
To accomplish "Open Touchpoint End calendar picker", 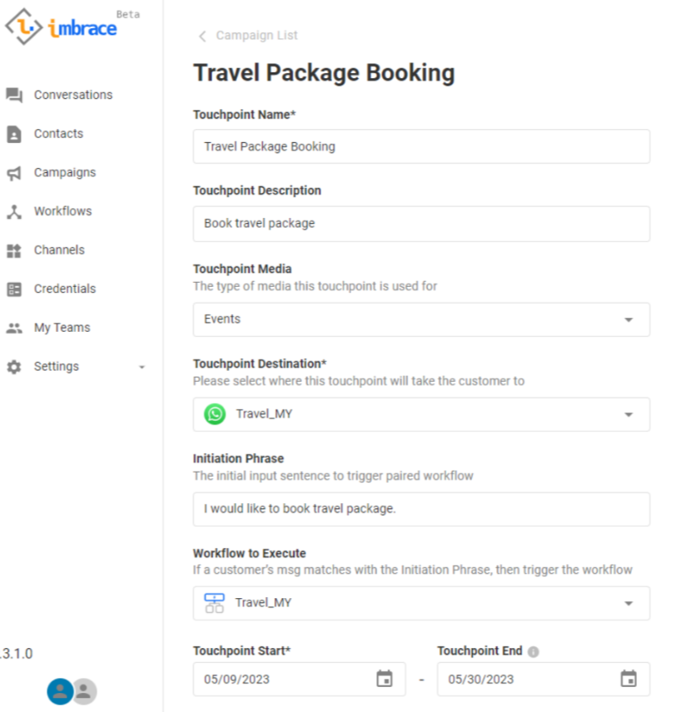I will pyautogui.click(x=629, y=679).
